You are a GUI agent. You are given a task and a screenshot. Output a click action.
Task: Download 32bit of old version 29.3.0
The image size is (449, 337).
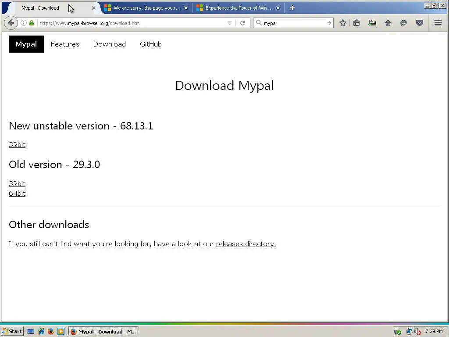(17, 183)
